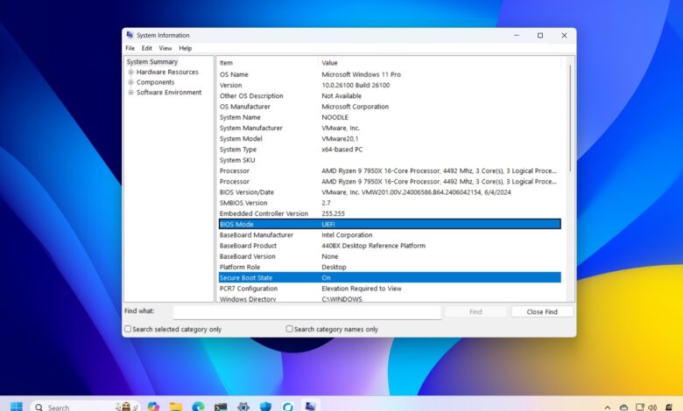This screenshot has height=411, width=683.
Task: Select the BaseBoard Manufacturer row
Action: coord(390,235)
